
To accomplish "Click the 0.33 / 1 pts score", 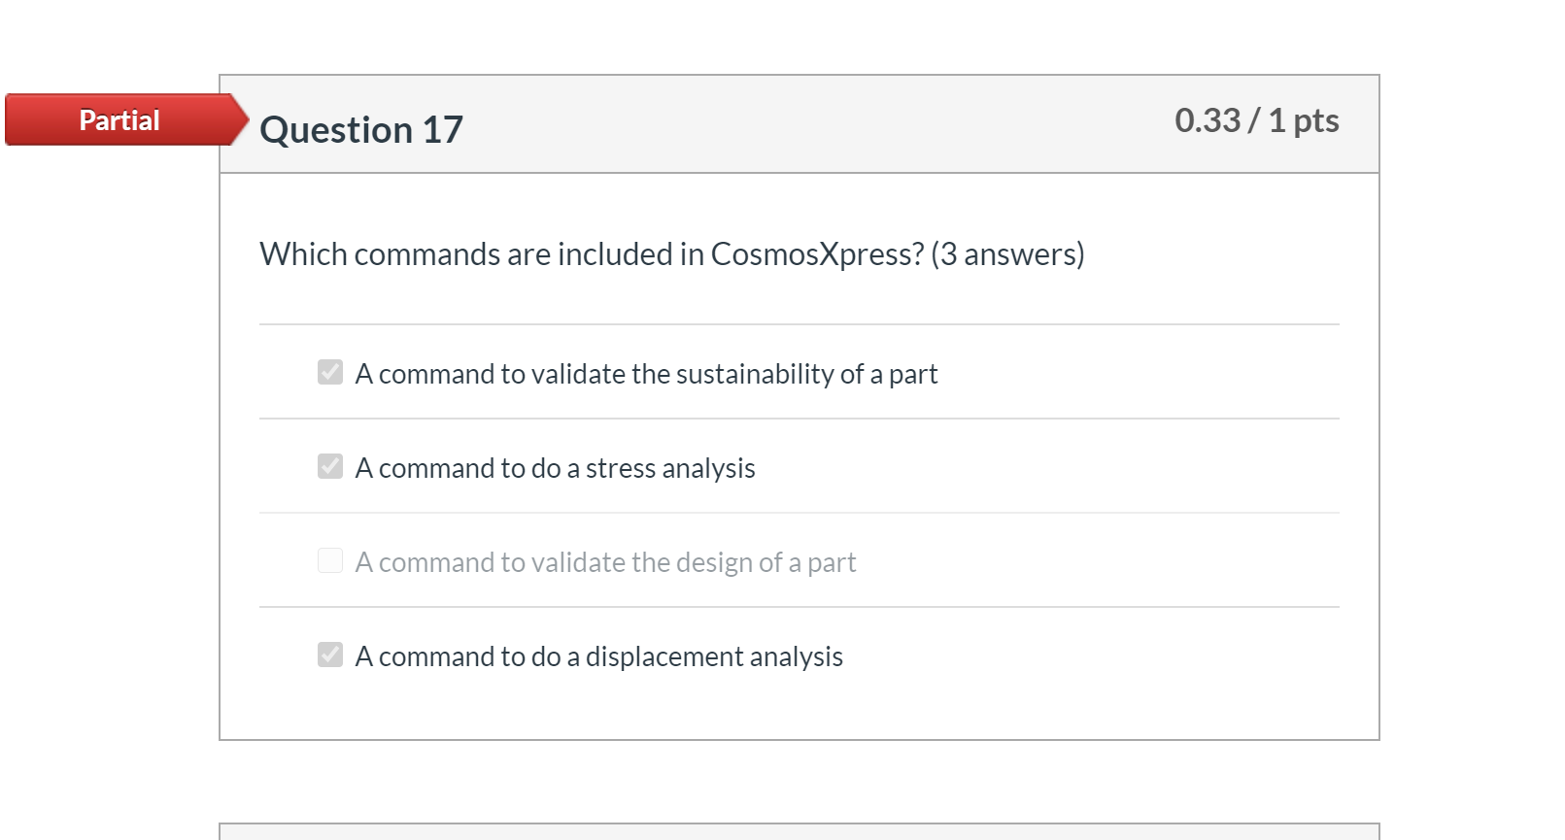I will pos(1256,120).
